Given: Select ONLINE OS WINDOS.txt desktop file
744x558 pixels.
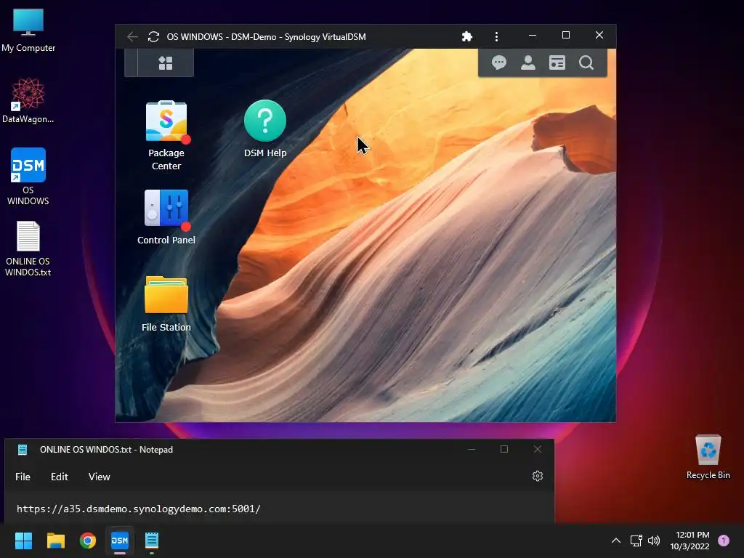Looking at the screenshot, I should (28, 248).
